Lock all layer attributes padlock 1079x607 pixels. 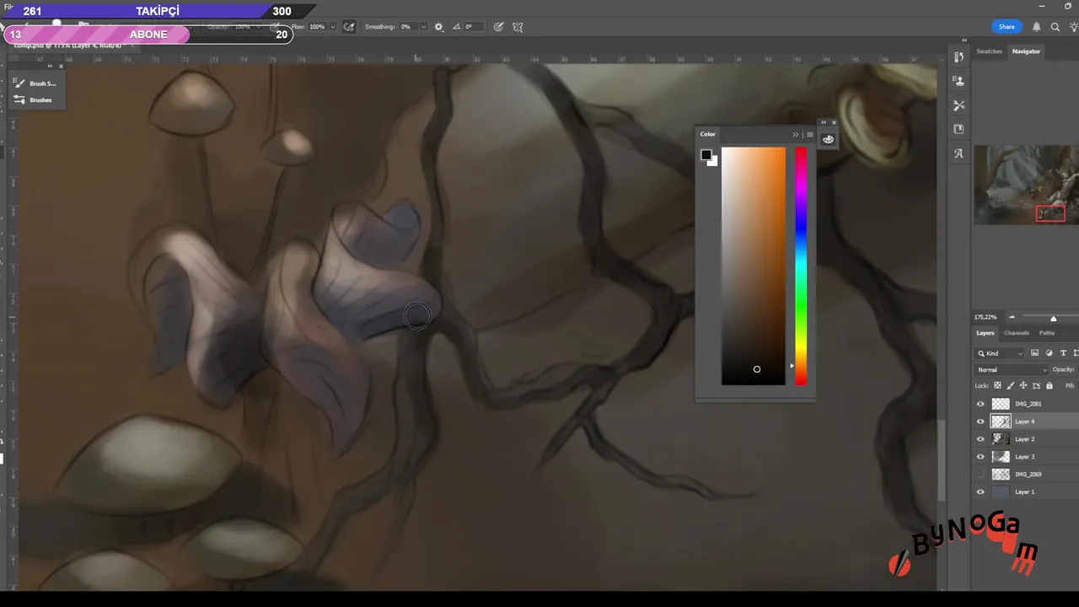click(x=1049, y=385)
